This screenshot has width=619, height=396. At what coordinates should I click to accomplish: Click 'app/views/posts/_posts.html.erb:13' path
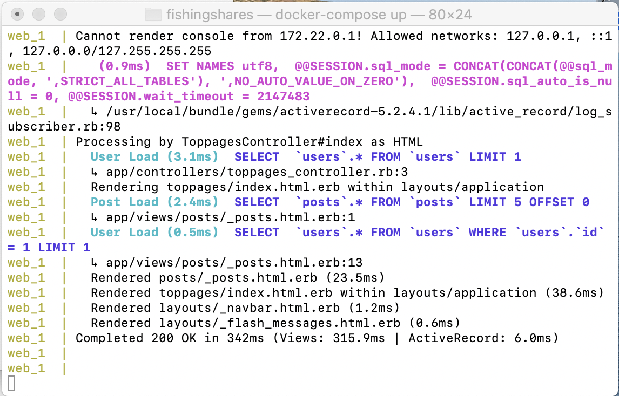coord(234,263)
